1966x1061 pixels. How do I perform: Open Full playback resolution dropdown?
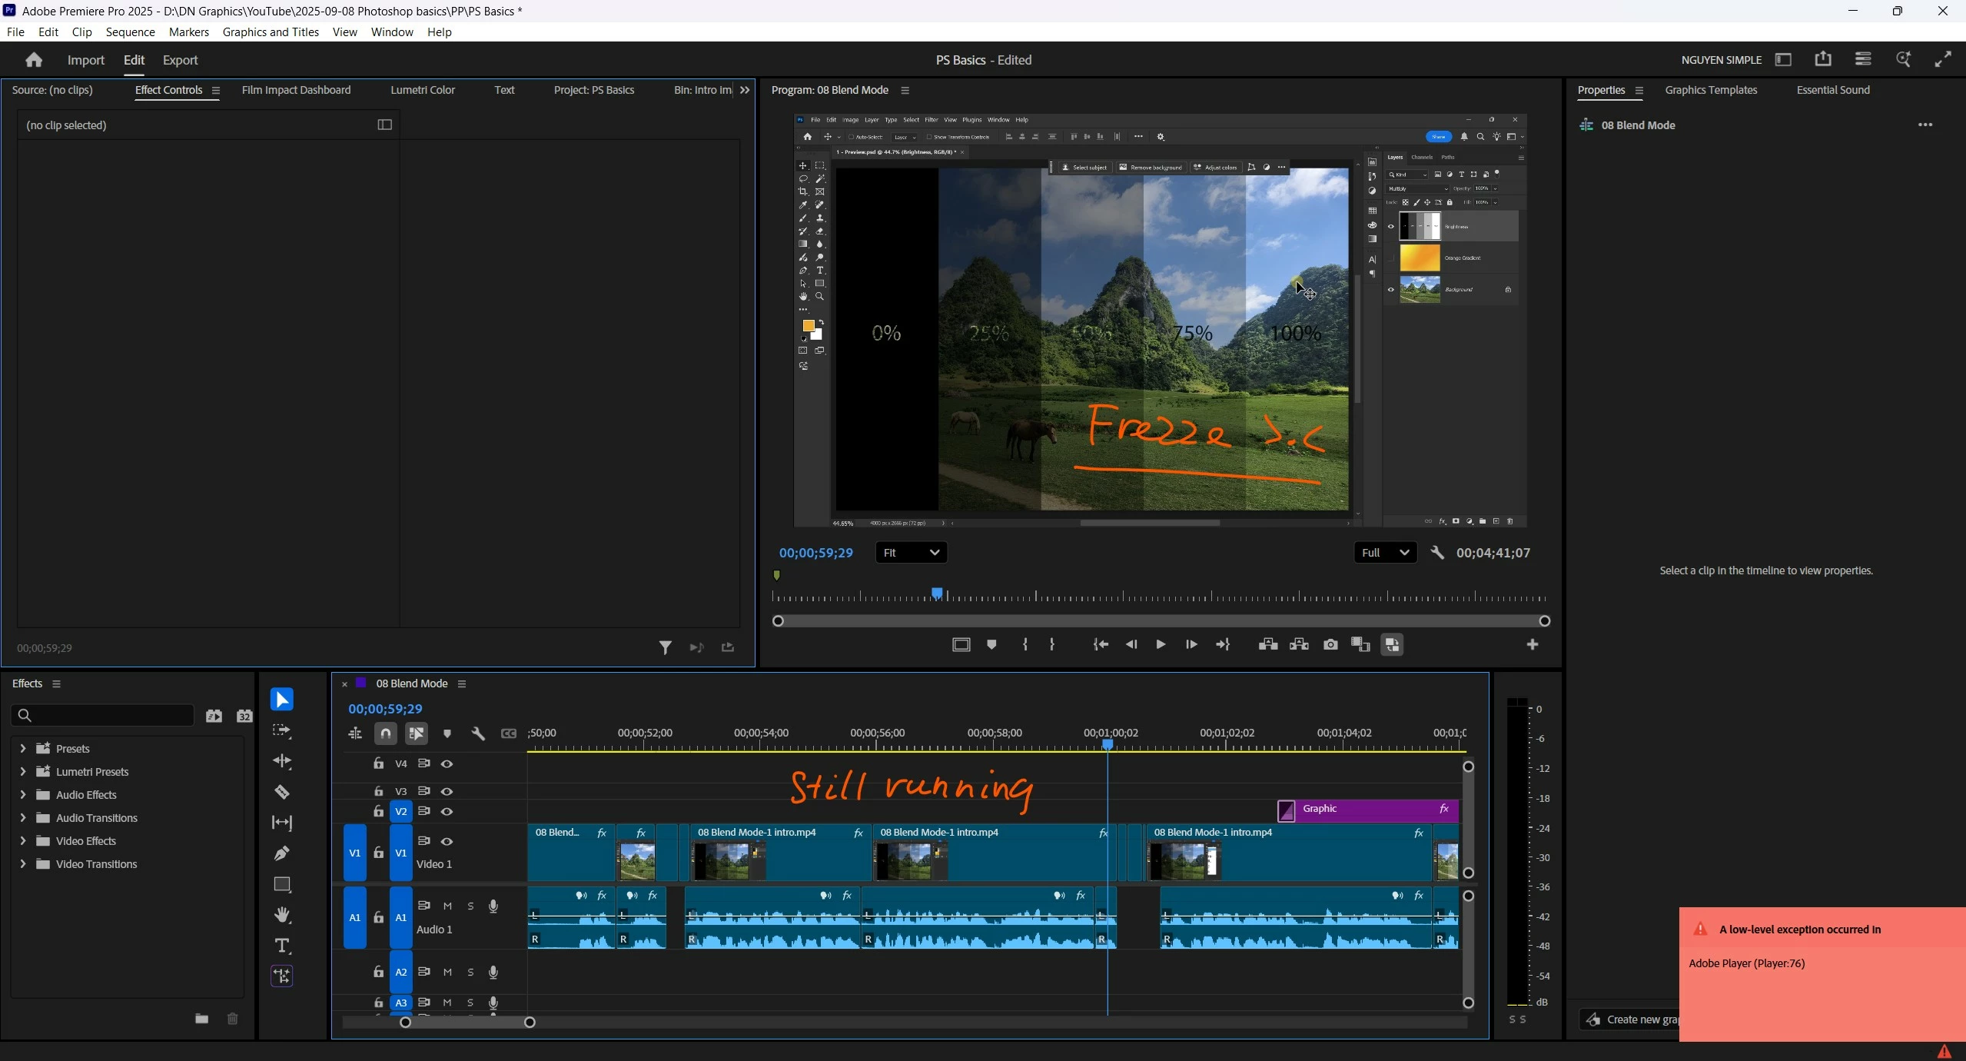click(1385, 552)
